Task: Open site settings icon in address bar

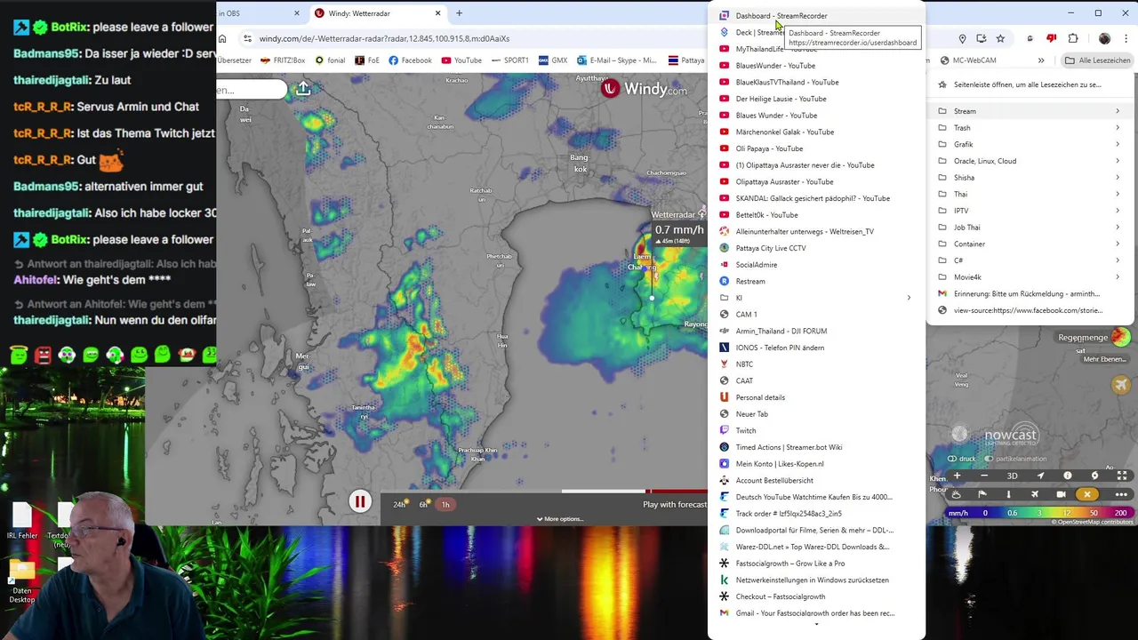Action: (248, 38)
